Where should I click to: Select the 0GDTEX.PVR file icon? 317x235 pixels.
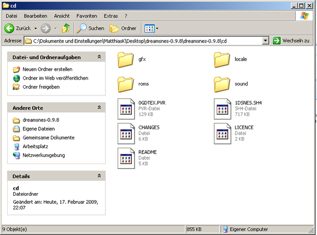point(126,109)
